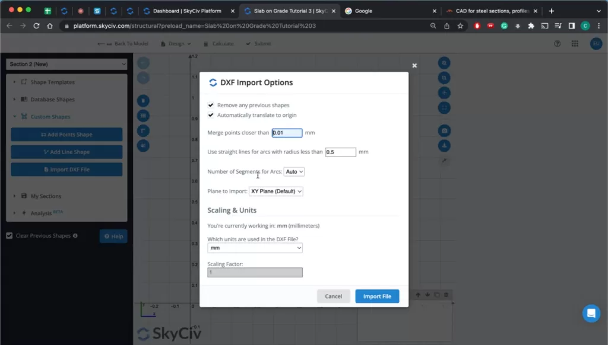Uncheck Remove any previous shapes
The height and width of the screenshot is (345, 608).
(211, 105)
